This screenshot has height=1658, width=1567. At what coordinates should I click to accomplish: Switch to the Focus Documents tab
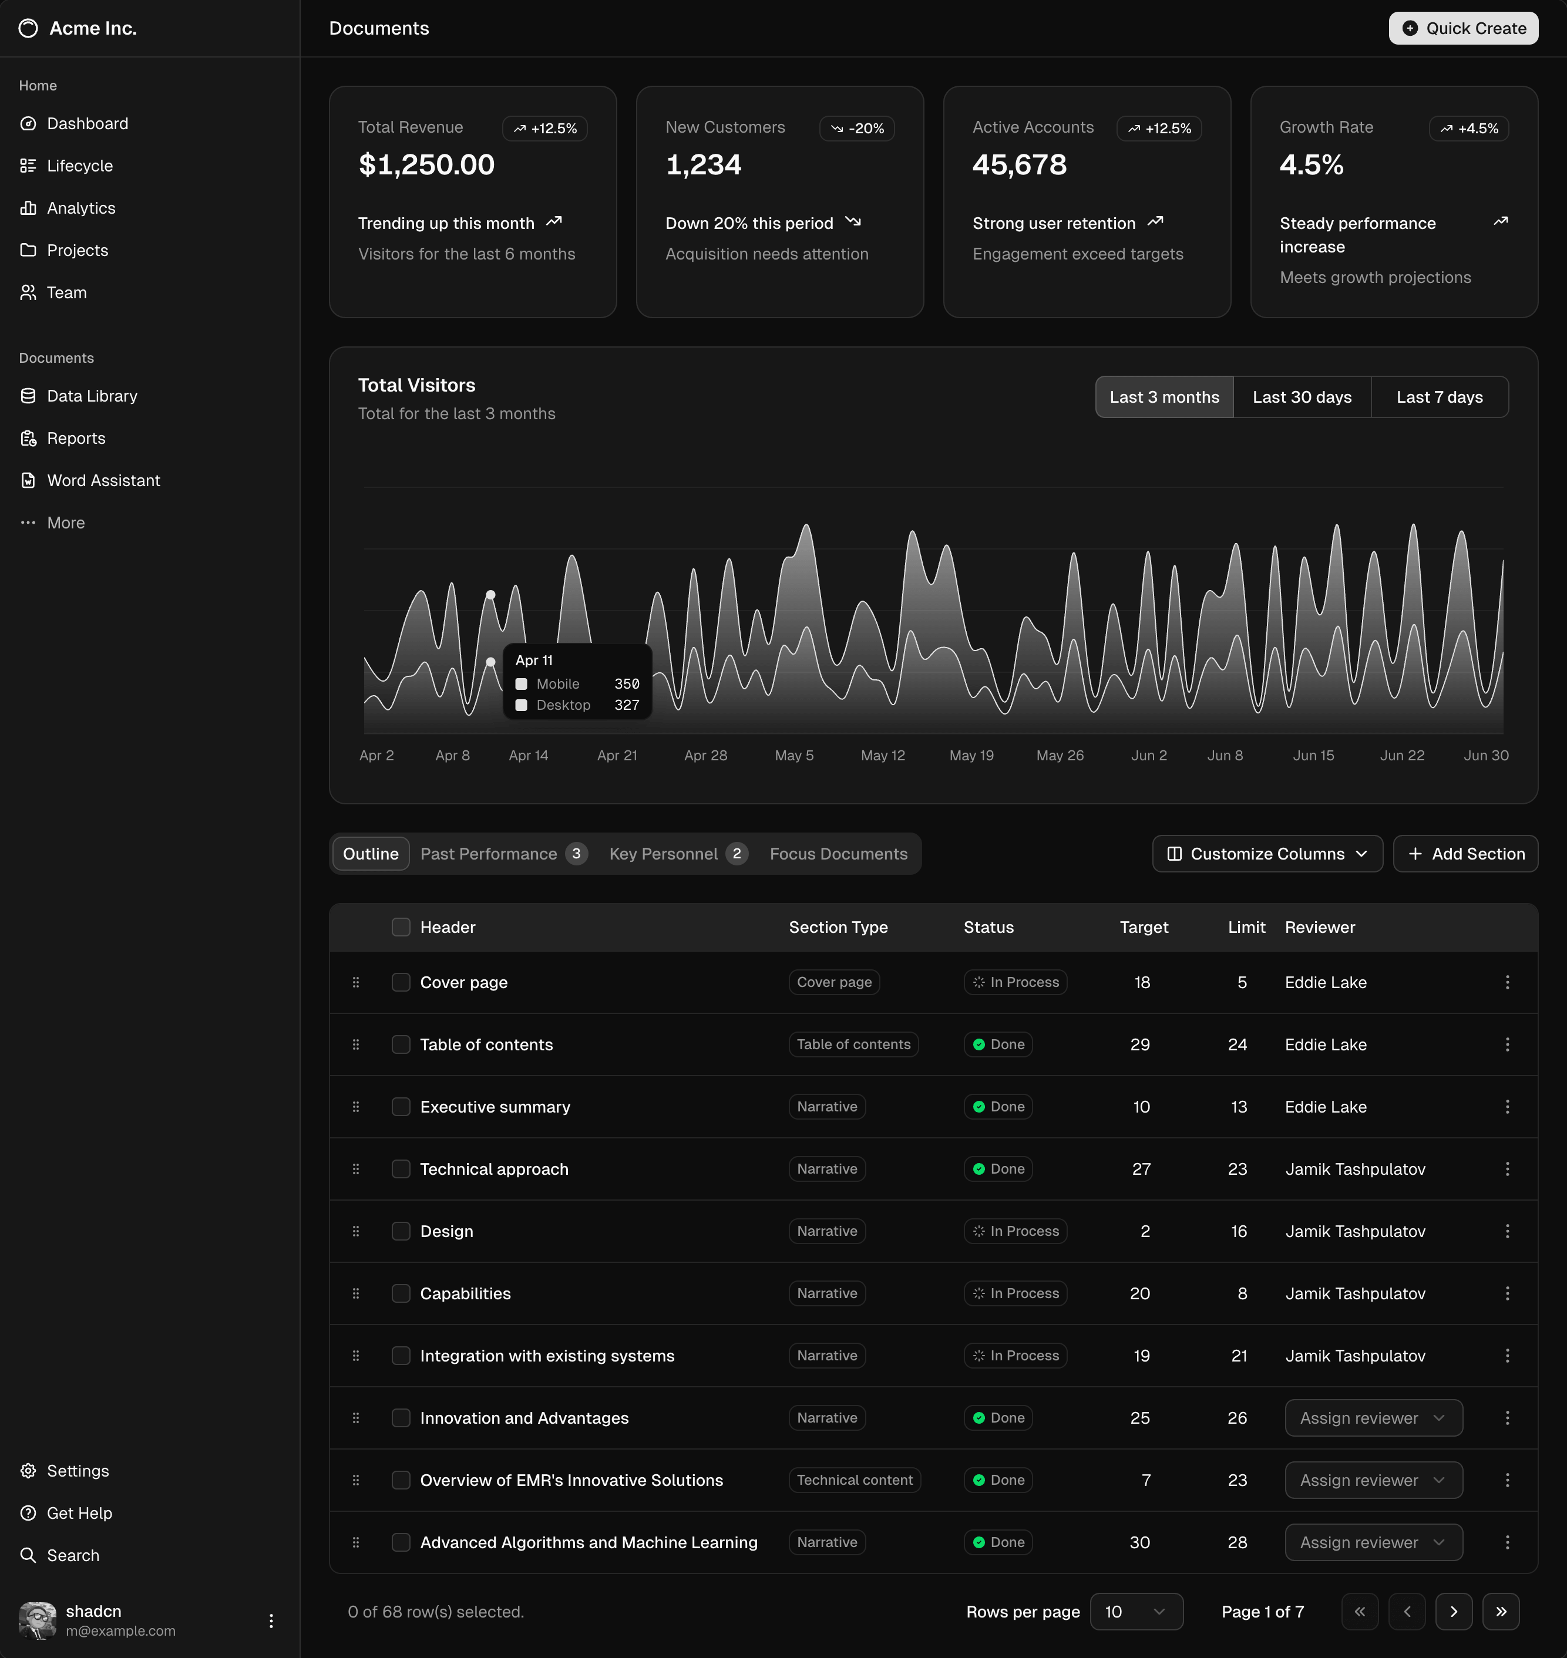839,853
